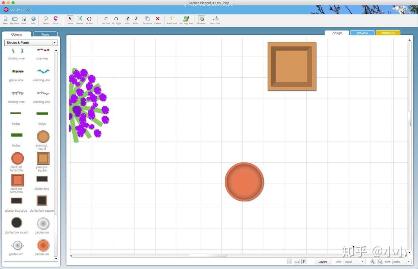Switch to the preview tab
Viewport: 418px width, 269px height.
tap(362, 33)
